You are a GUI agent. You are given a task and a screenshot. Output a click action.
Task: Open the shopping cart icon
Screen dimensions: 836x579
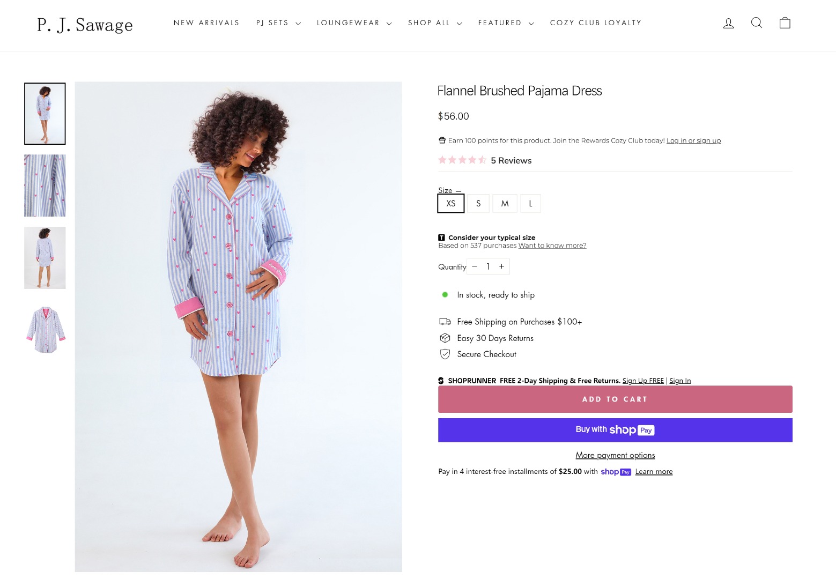click(785, 23)
